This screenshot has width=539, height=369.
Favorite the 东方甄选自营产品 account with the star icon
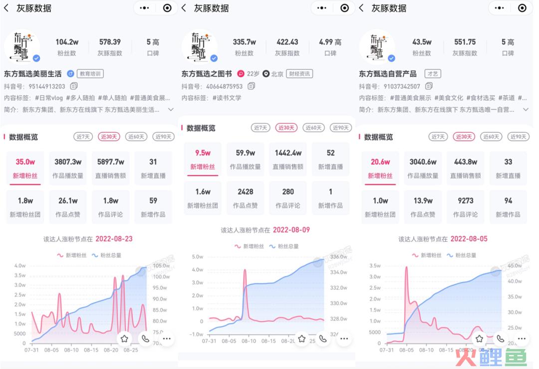point(479,339)
